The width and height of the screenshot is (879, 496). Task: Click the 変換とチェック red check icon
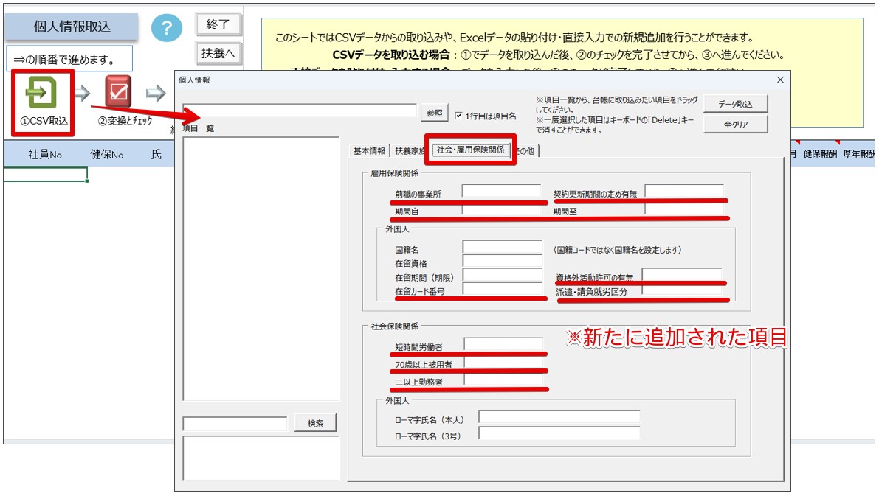click(118, 92)
